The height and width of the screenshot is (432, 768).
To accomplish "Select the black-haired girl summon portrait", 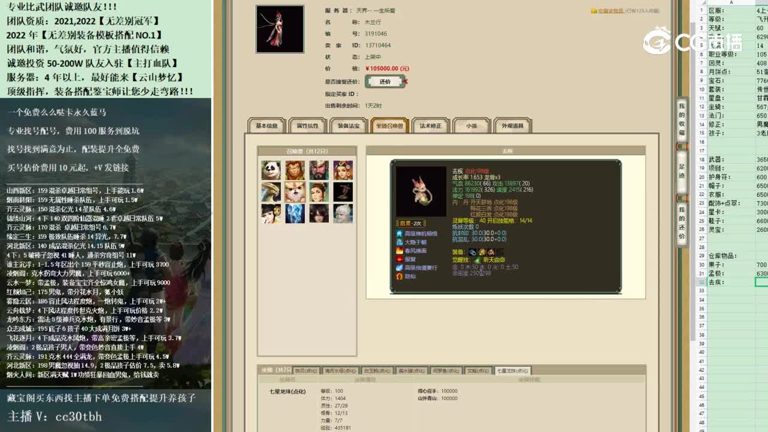I will coord(271,214).
